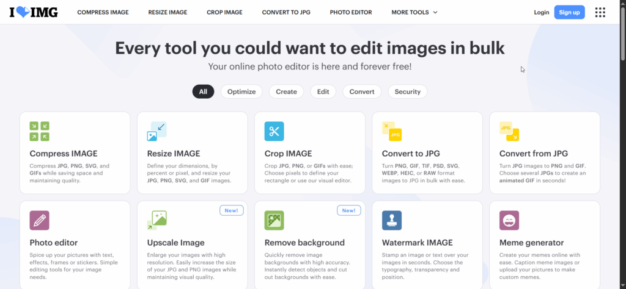Filter tools by Convert category
The height and width of the screenshot is (289, 626).
[x=362, y=91]
